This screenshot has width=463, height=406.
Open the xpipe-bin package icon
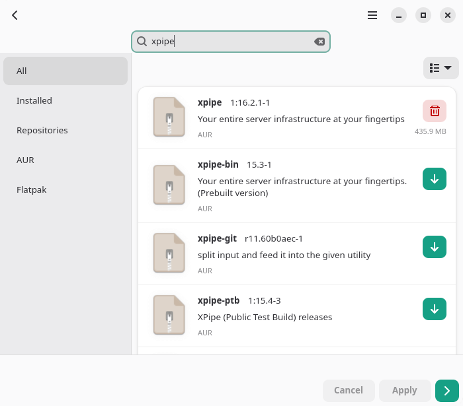click(169, 185)
